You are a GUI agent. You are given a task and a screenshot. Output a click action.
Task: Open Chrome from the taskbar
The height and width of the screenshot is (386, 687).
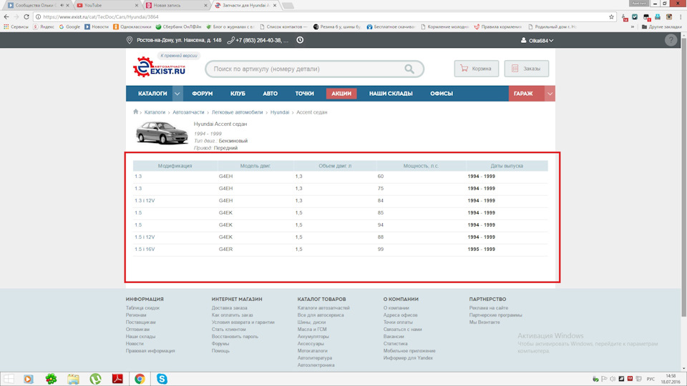(x=140, y=379)
